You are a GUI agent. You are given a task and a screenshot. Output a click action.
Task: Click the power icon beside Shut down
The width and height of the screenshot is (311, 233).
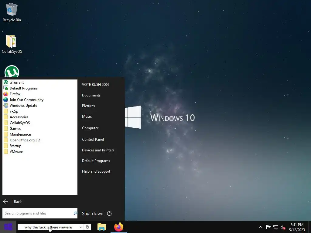109,213
